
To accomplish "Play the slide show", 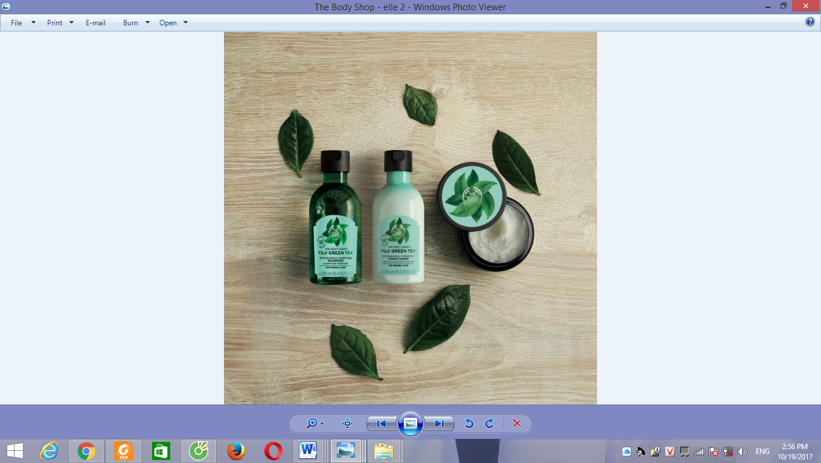I will [410, 424].
